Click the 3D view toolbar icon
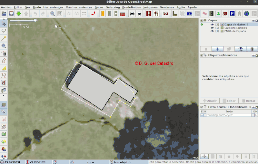Image resolution: width=258 pixels, height=164 pixels. (x=225, y=14)
